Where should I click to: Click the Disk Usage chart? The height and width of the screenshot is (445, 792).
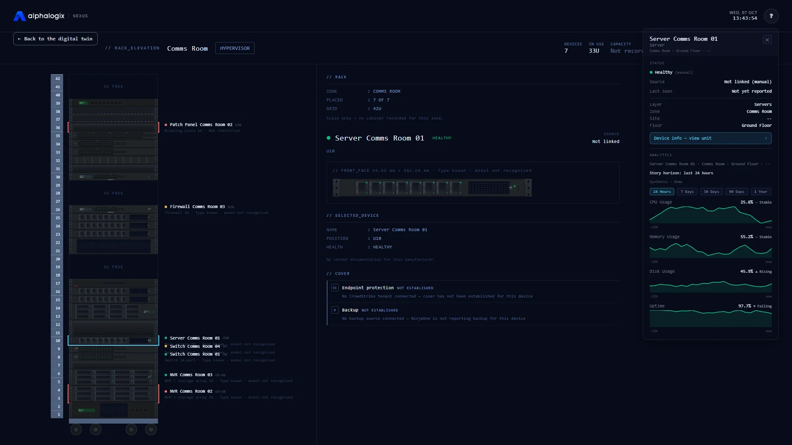(710, 284)
